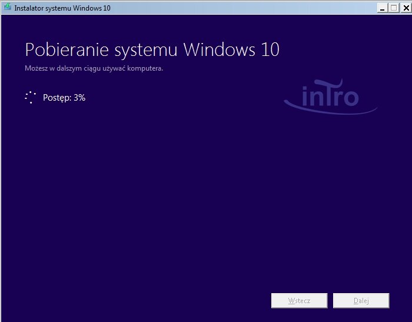The height and width of the screenshot is (322, 412).
Task: Click the Wstecz button
Action: (299, 300)
